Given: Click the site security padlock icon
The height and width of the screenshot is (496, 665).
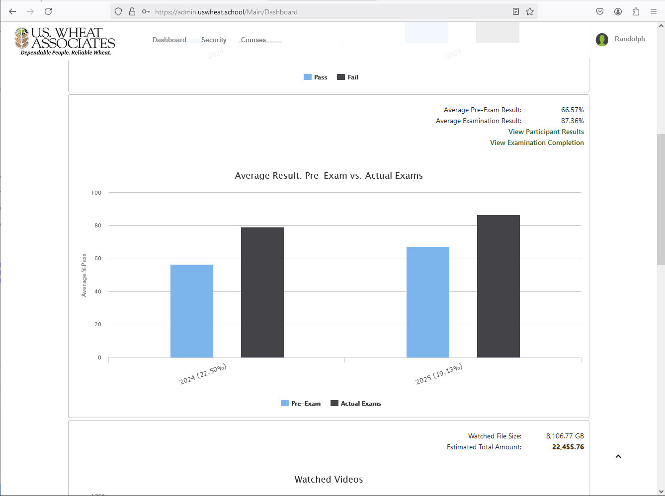Looking at the screenshot, I should click(132, 11).
